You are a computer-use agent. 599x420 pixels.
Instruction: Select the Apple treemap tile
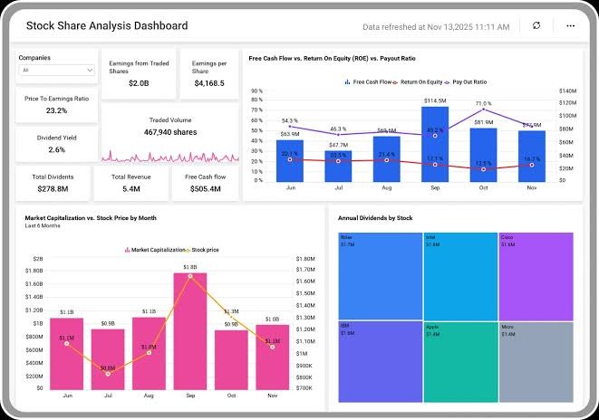(x=460, y=362)
